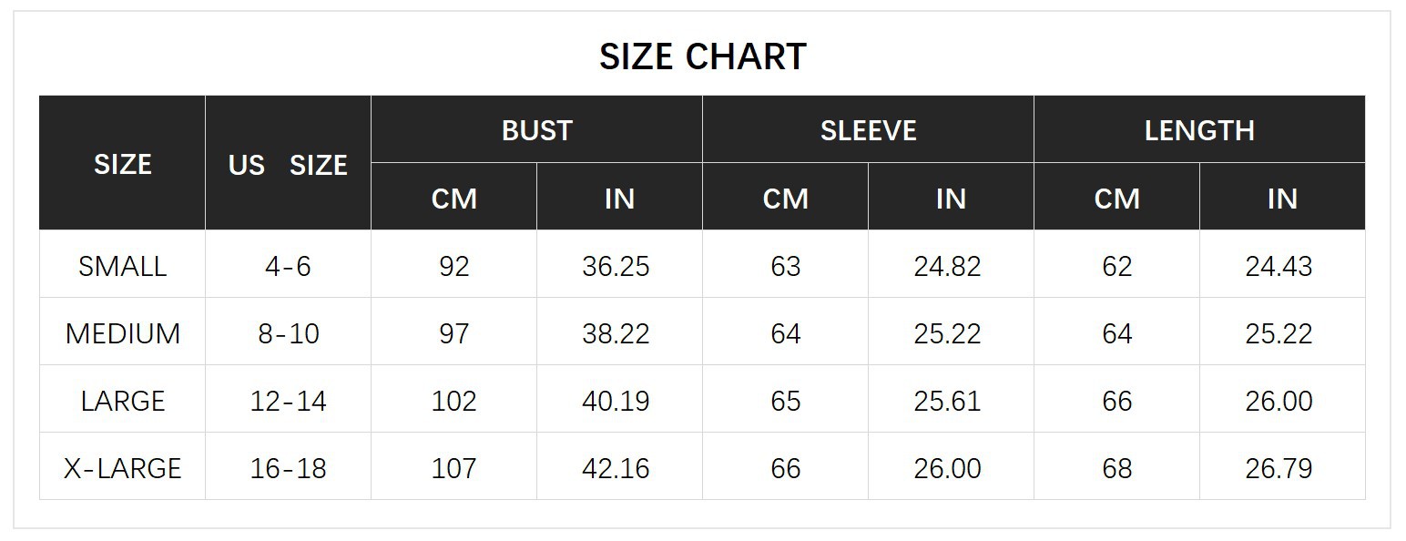This screenshot has height=541, width=1406.
Task: Click the LARGE size row label
Action: click(x=122, y=401)
